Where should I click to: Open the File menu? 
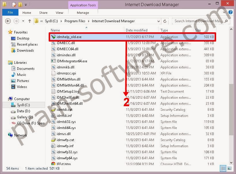pos(10,12)
